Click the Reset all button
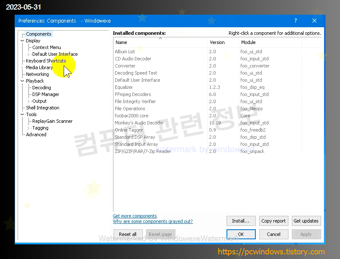 tap(128, 234)
